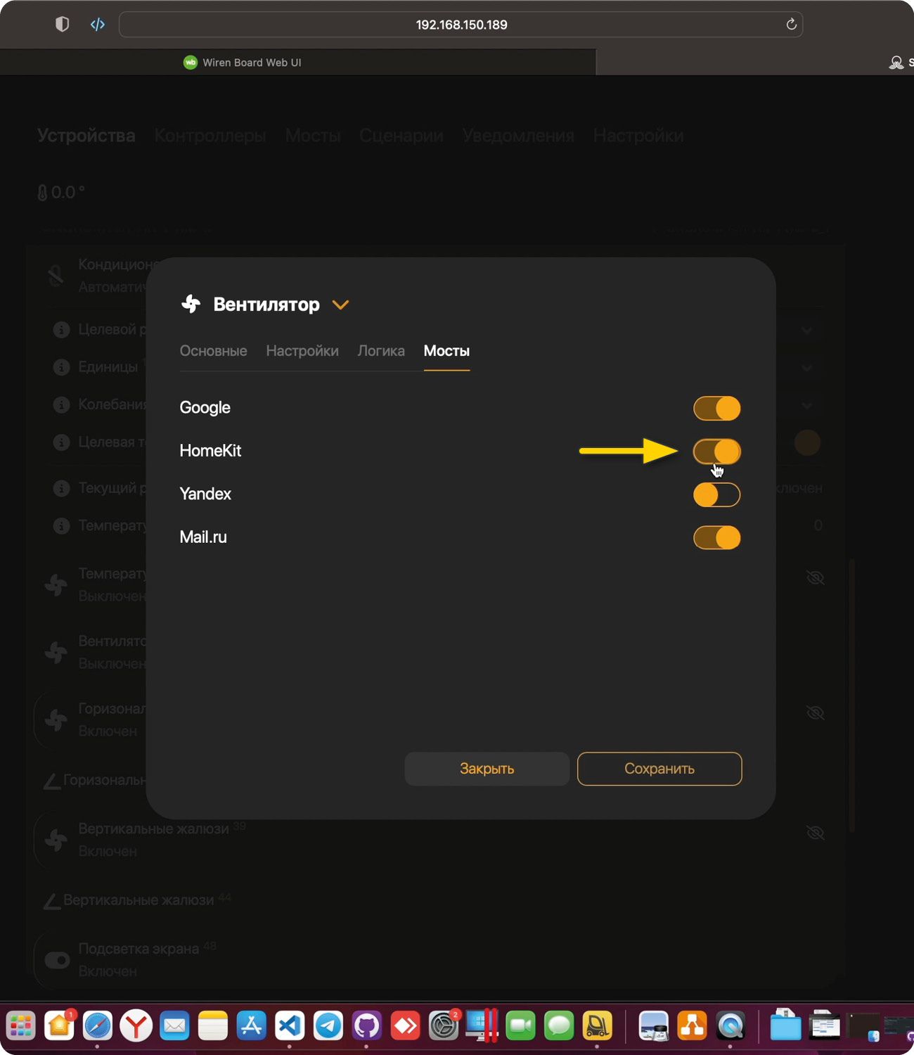The height and width of the screenshot is (1055, 914).
Task: Click the Закрыть button
Action: 487,769
